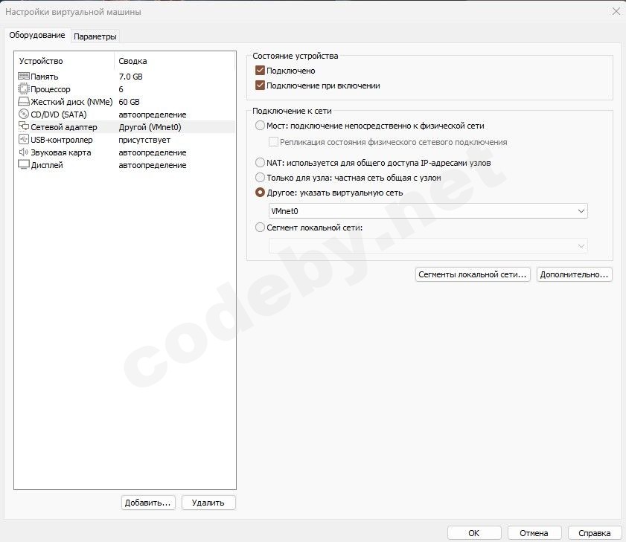626x542 pixels.
Task: Click the Отмена button
Action: pos(534,533)
